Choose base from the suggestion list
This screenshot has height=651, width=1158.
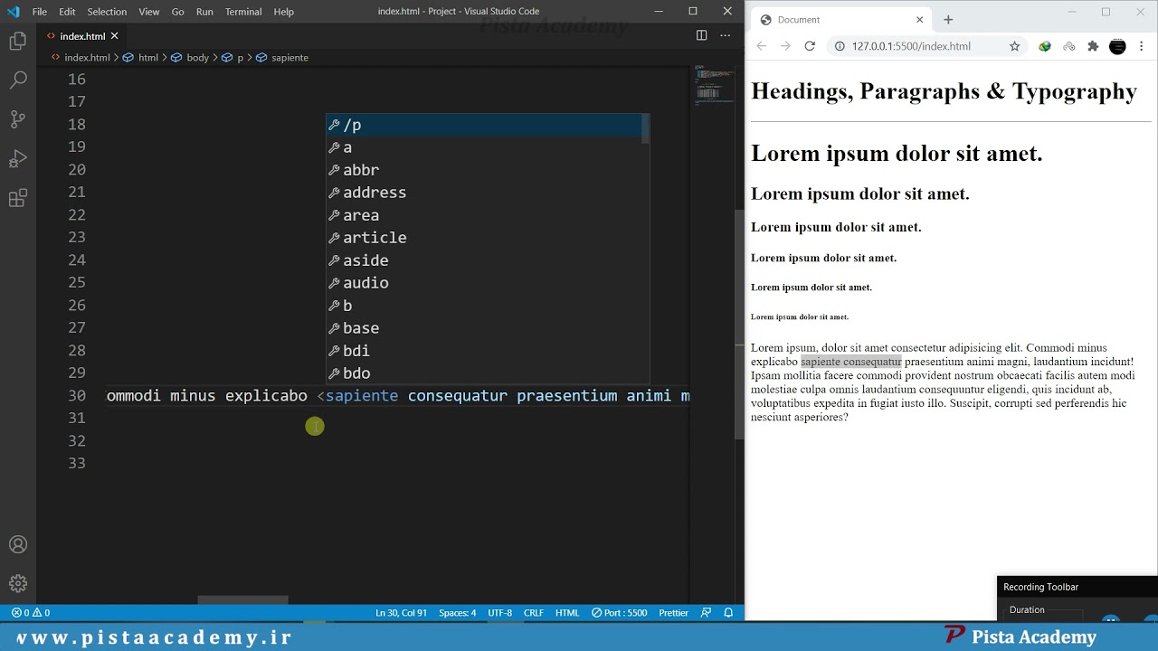pyautogui.click(x=484, y=328)
